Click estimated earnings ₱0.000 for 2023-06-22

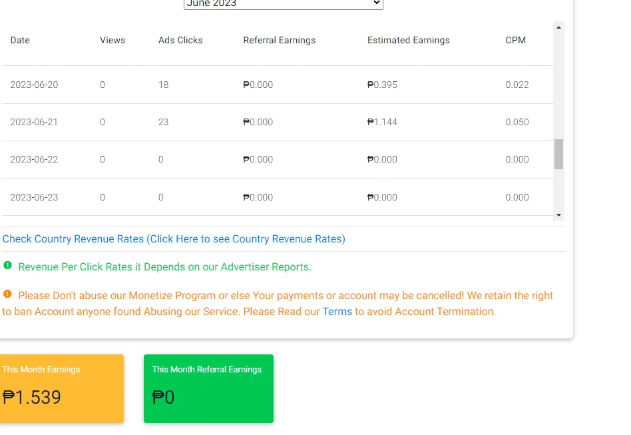(x=382, y=159)
